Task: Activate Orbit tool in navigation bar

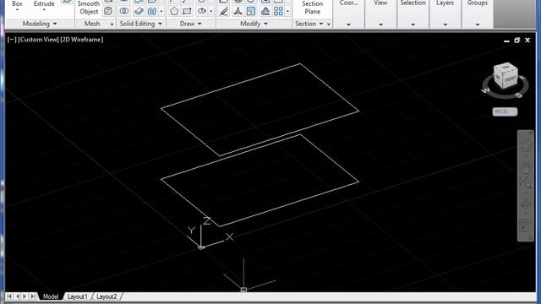Action: coord(526,204)
